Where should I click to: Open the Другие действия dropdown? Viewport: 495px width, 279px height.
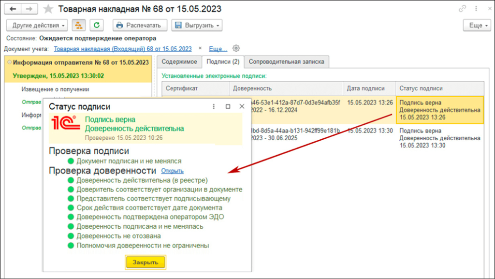pos(37,25)
